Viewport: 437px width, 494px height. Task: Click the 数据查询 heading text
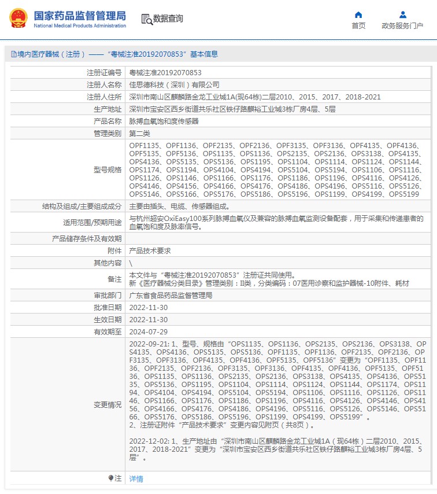(168, 19)
